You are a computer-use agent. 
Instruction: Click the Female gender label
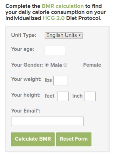tap(92, 65)
